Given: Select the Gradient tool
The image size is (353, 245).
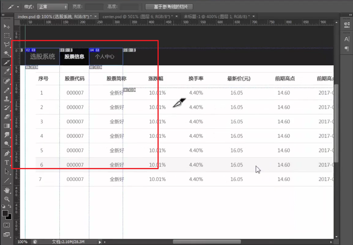Looking at the screenshot, I should click(7, 126).
